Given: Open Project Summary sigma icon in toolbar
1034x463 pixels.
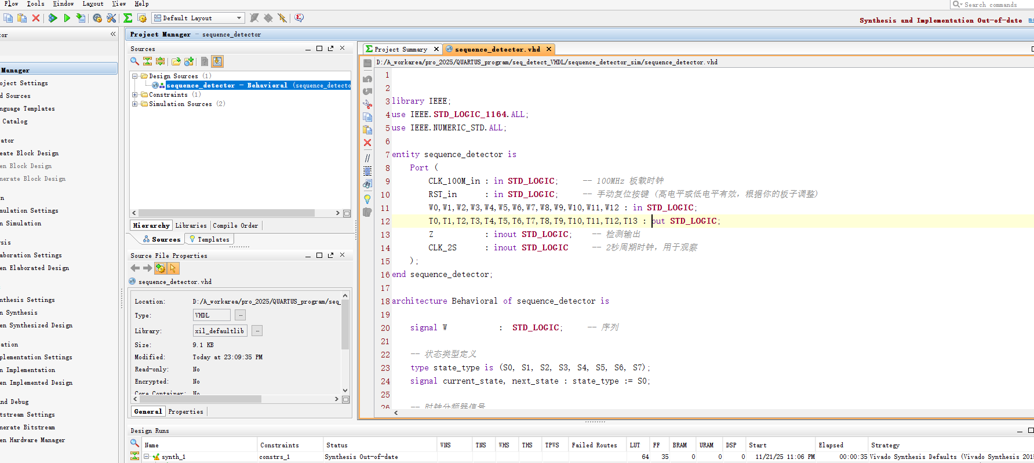Looking at the screenshot, I should click(x=128, y=18).
